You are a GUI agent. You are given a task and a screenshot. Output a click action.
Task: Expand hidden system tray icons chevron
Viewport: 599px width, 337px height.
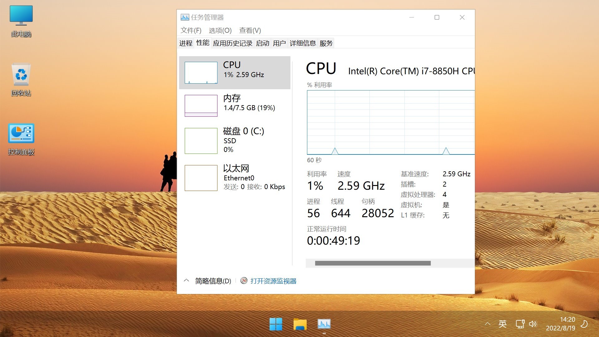point(487,324)
